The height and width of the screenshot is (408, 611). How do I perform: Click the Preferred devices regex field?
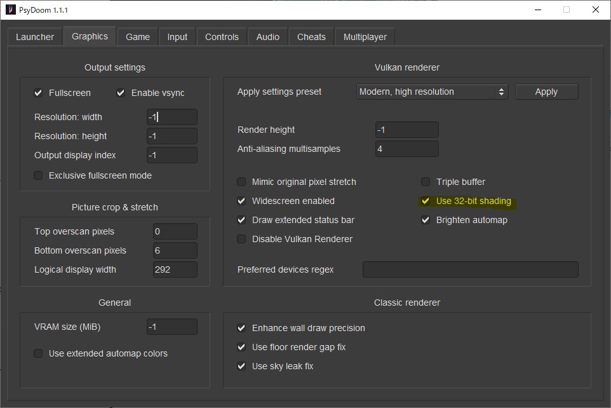[x=470, y=269]
